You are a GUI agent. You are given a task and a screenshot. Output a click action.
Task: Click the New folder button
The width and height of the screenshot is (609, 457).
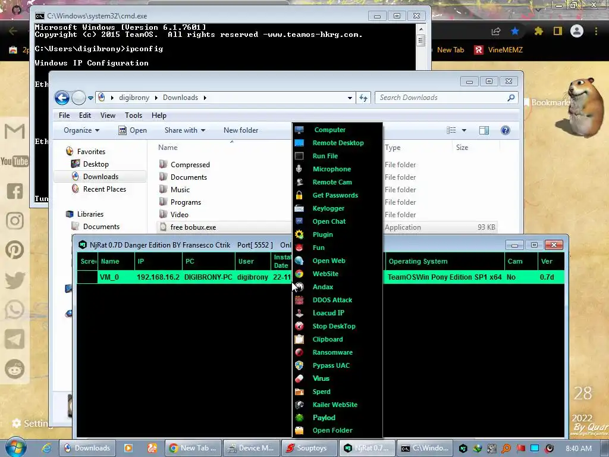(241, 130)
